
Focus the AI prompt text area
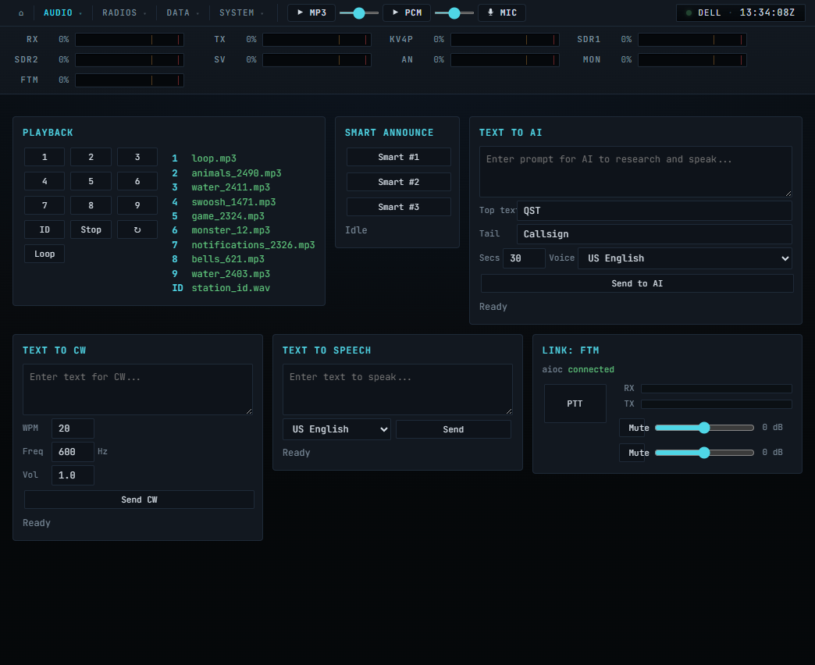[635, 172]
